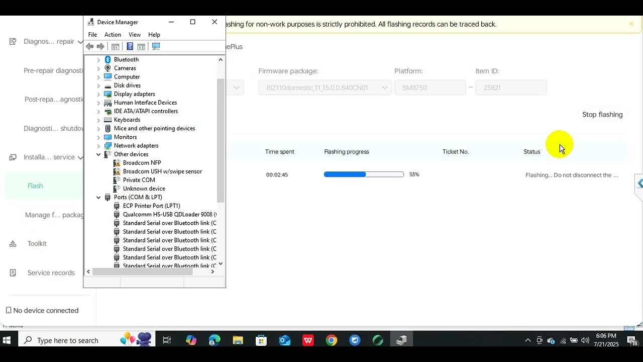Collapse the Installation service section chevron
Image resolution: width=643 pixels, height=362 pixels.
click(x=80, y=157)
